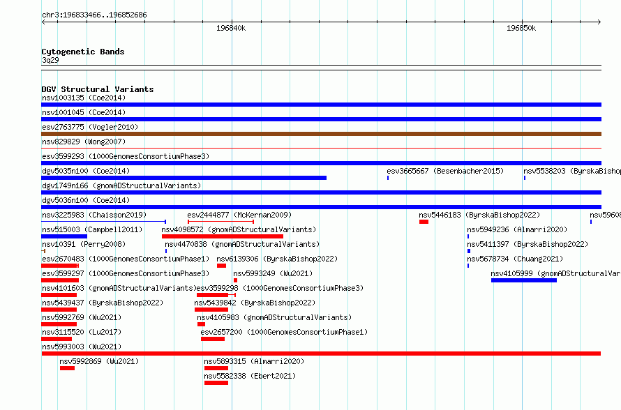Select the nsv5992769 (Wu2021) label
The width and height of the screenshot is (621, 410).
coord(82,317)
